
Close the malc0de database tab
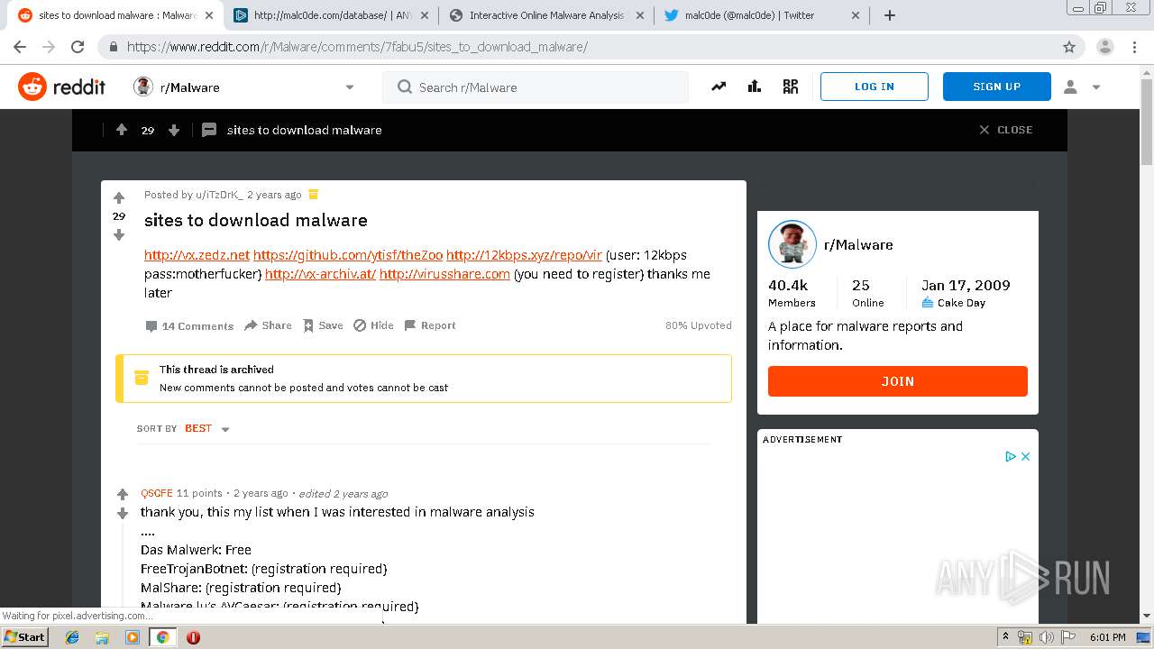pyautogui.click(x=425, y=15)
